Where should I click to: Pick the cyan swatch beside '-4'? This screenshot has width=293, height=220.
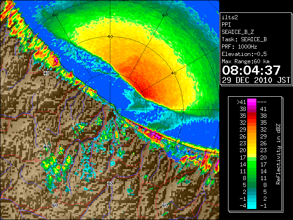pos(252,206)
